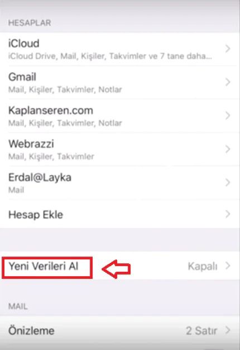
Task: Tap the Erdal@Layka row chevron
Action: (228, 182)
